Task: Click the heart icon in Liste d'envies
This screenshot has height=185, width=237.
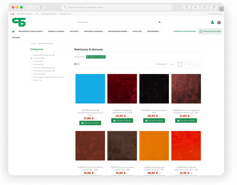Action: point(209,14)
